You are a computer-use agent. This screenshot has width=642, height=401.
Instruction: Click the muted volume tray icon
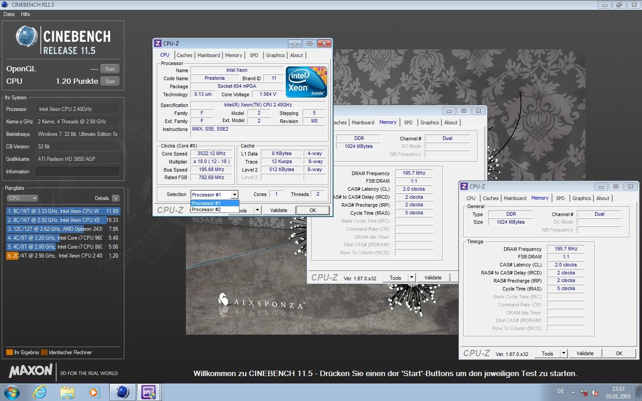[x=595, y=393]
